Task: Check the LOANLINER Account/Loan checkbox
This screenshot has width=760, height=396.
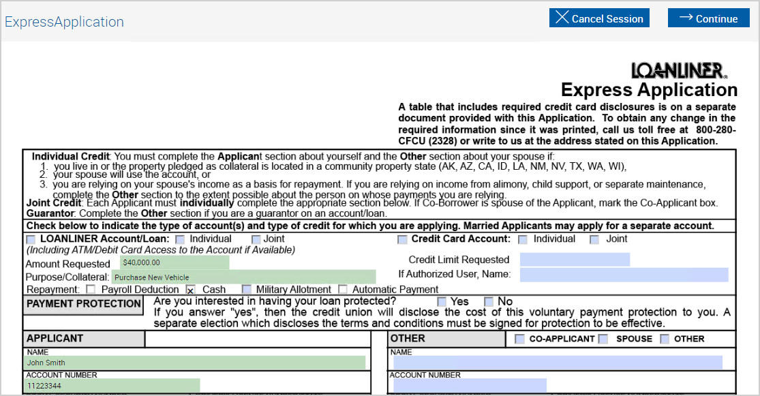Action: coord(31,239)
